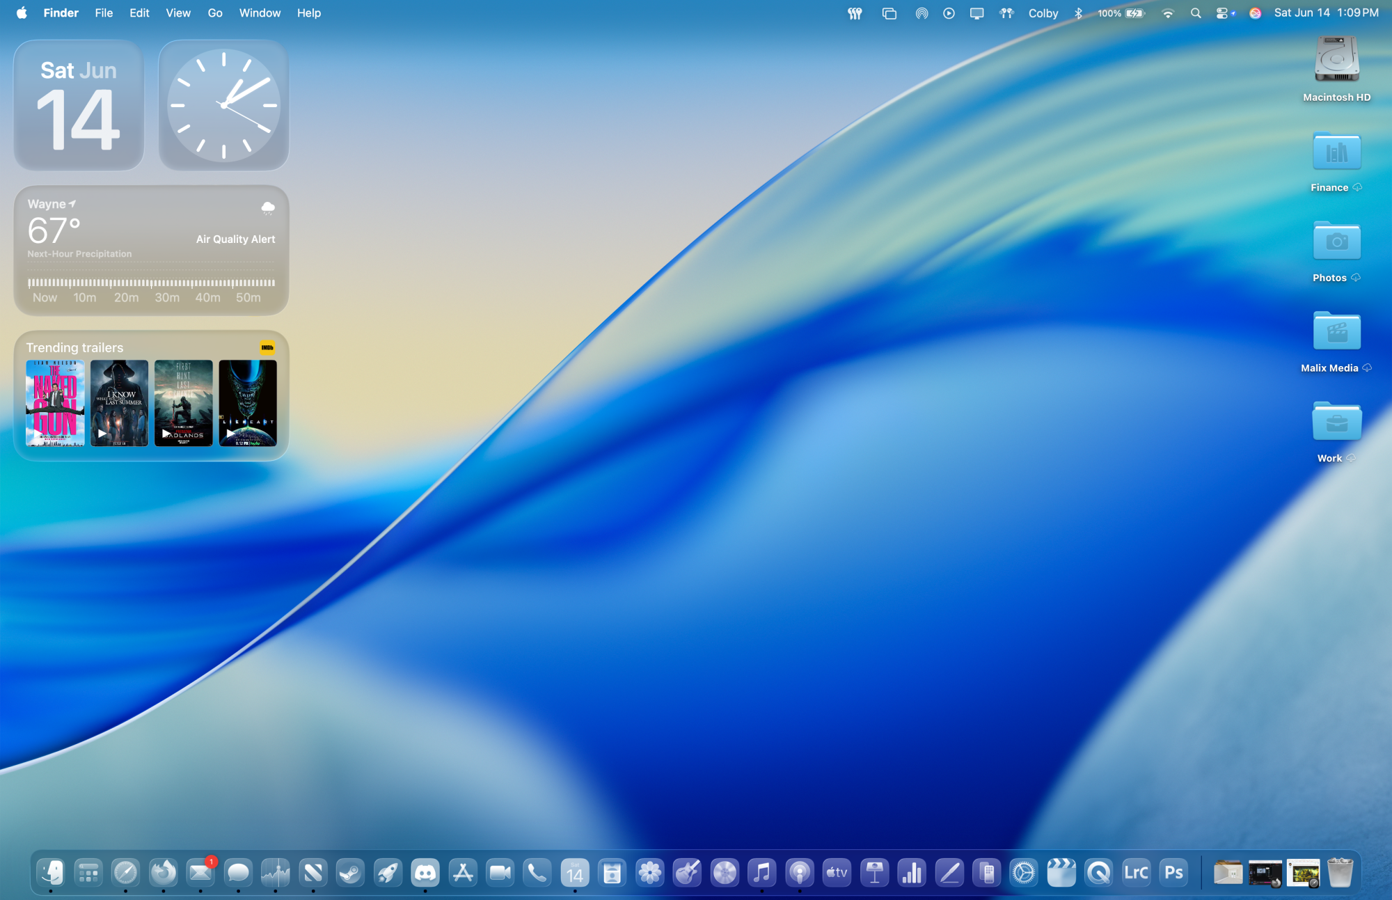
Task: Open Discord from the Dock
Action: click(x=425, y=872)
